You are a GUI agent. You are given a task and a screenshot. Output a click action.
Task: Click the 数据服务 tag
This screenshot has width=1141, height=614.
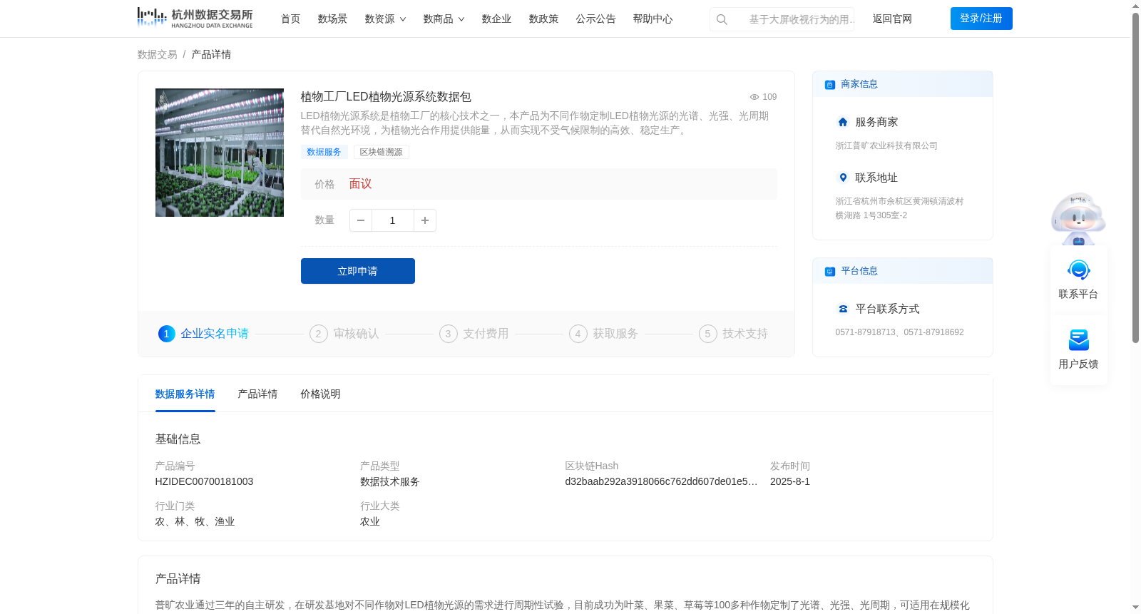point(324,152)
